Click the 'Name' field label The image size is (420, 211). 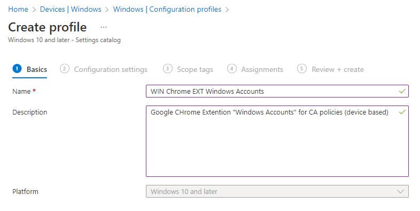[21, 91]
